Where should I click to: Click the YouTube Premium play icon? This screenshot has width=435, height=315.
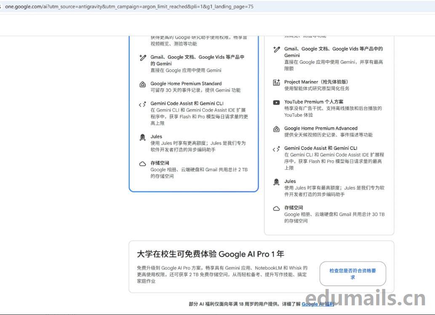[276, 102]
